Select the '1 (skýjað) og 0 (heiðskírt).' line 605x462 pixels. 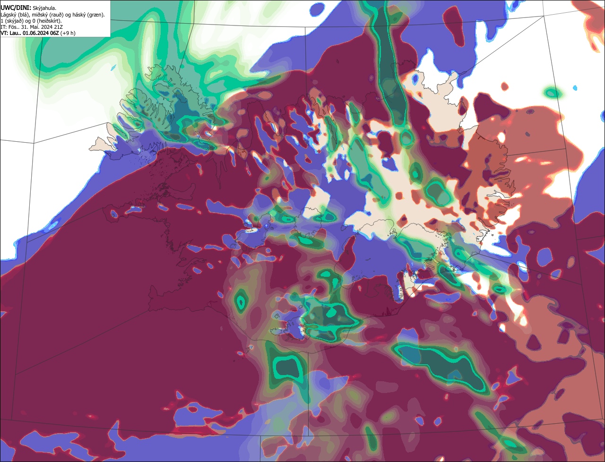(31, 21)
